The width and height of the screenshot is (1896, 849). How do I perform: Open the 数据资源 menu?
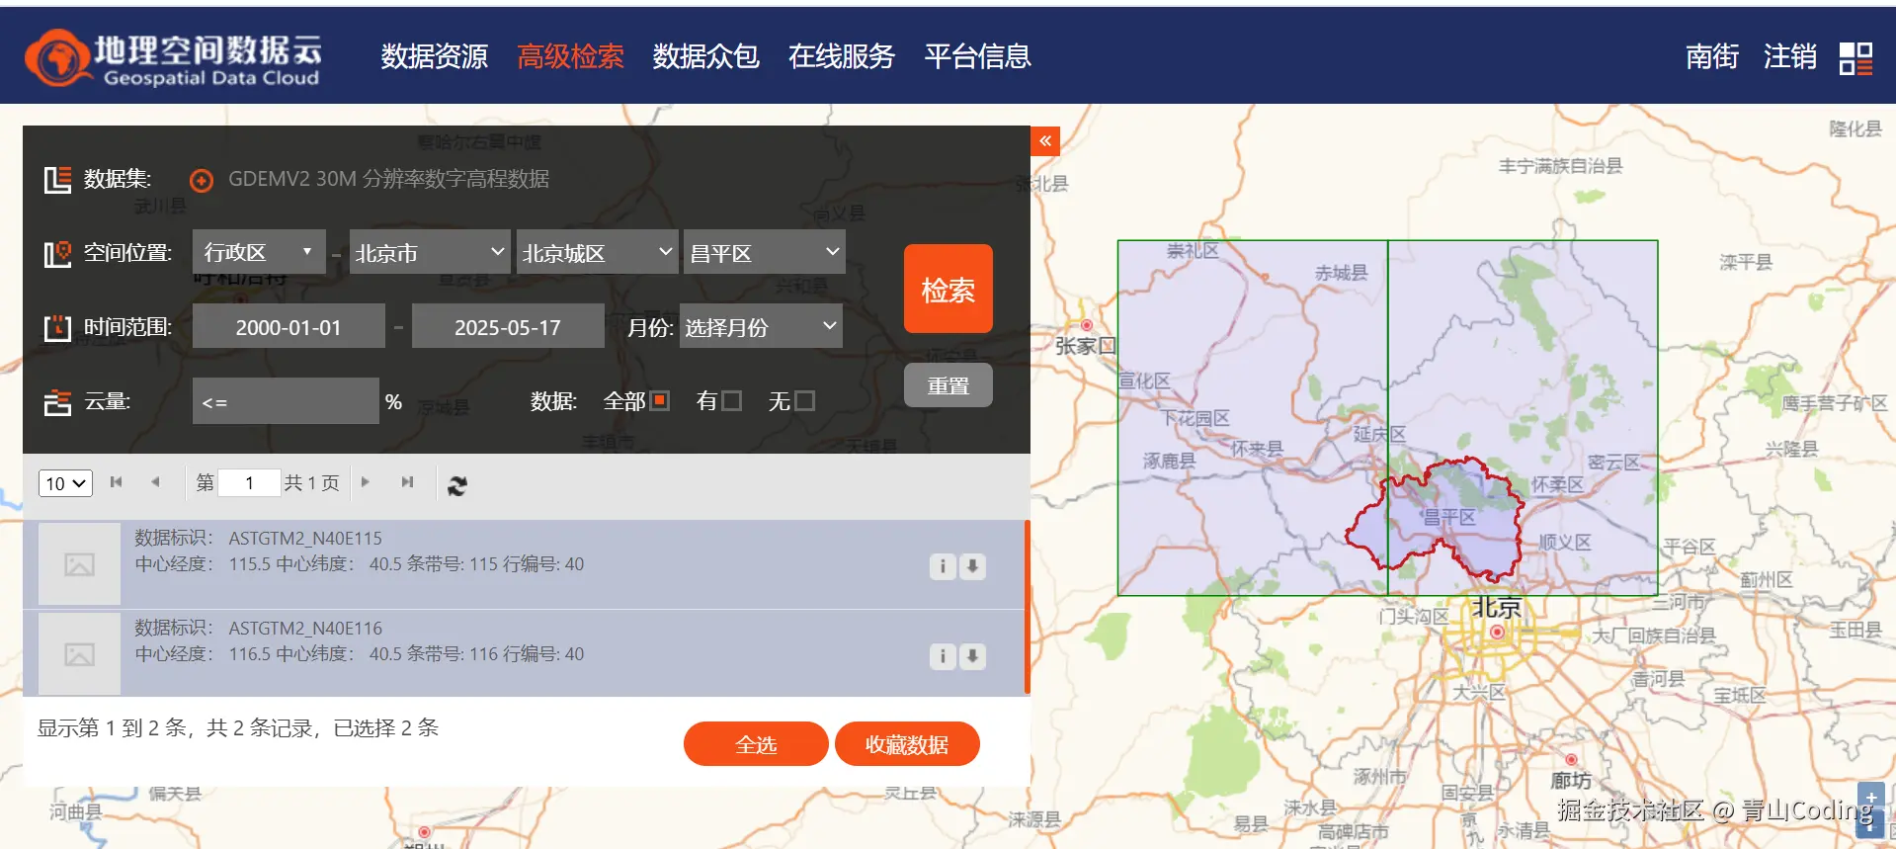coord(435,56)
